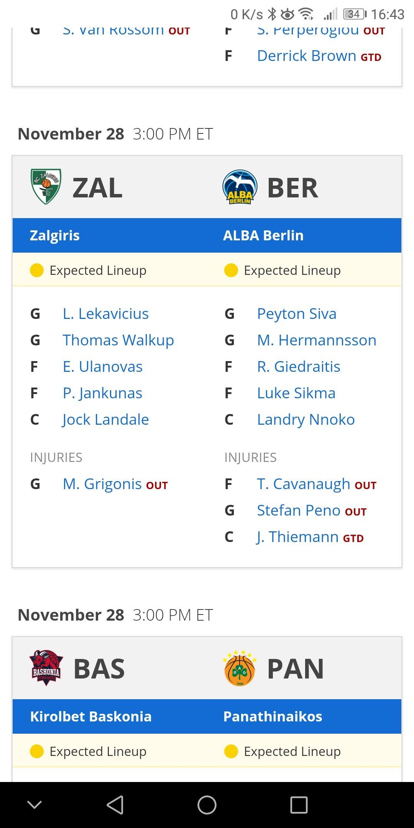View the M. Hermannsson player profile
Screen dimensions: 414x828
(317, 340)
